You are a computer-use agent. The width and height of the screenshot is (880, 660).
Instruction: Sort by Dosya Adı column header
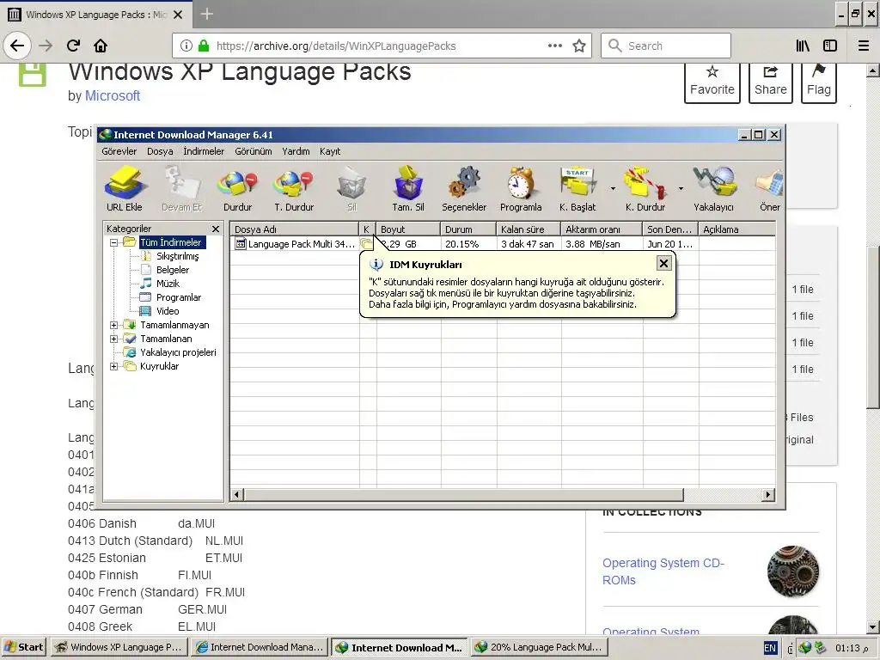pos(295,229)
